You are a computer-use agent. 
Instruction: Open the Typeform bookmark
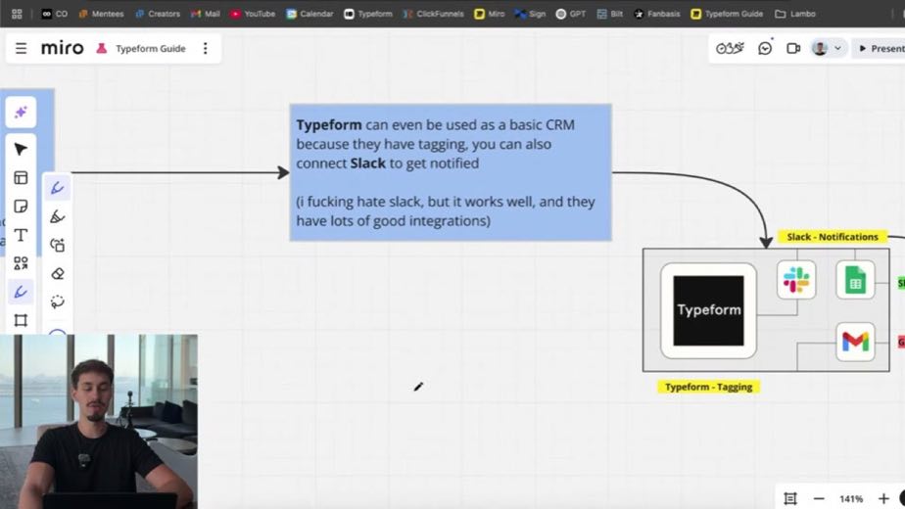[367, 14]
